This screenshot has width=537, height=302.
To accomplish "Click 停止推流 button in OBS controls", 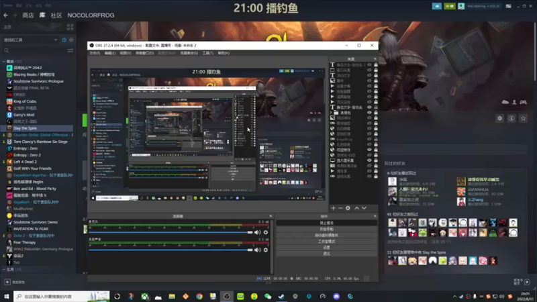I will point(326,223).
